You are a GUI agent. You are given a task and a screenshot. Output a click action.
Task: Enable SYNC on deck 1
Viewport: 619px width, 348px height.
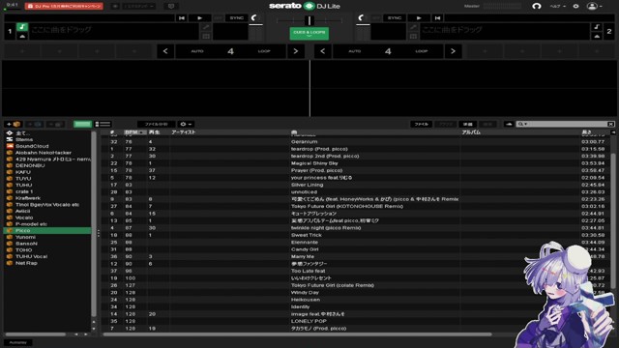(236, 17)
